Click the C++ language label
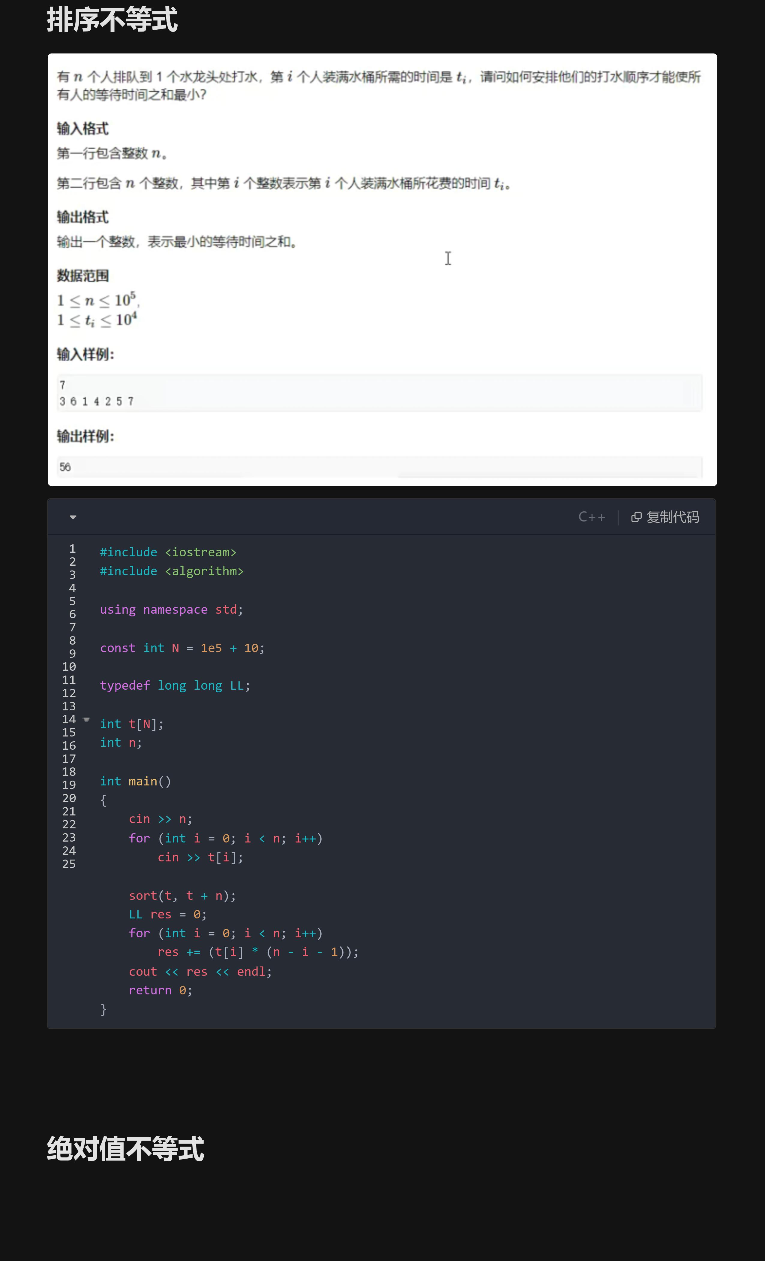Viewport: 765px width, 1261px height. tap(592, 517)
